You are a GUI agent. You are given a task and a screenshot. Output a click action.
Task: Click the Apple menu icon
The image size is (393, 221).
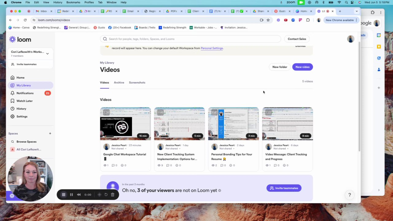pyautogui.click(x=5, y=2)
